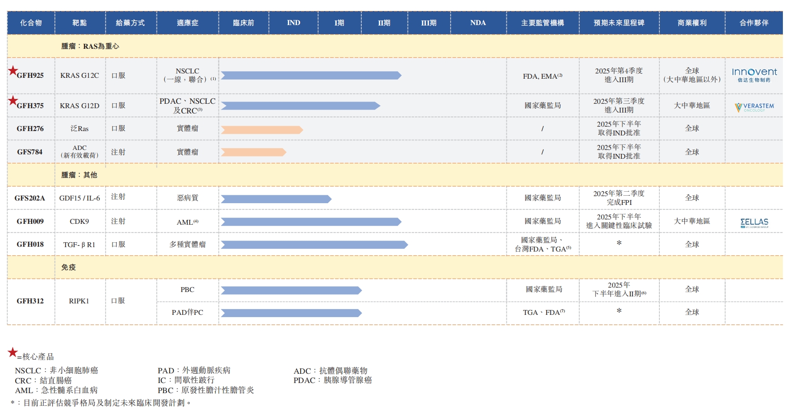Click the blue progress bar for PAD伴PC
The height and width of the screenshot is (416, 793).
(x=291, y=313)
